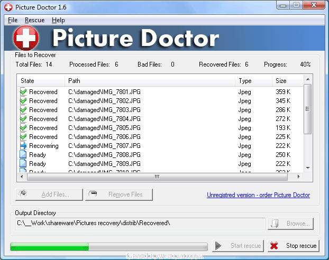The height and width of the screenshot is (260, 329).
Task: Open the Help menu
Action: [58, 20]
